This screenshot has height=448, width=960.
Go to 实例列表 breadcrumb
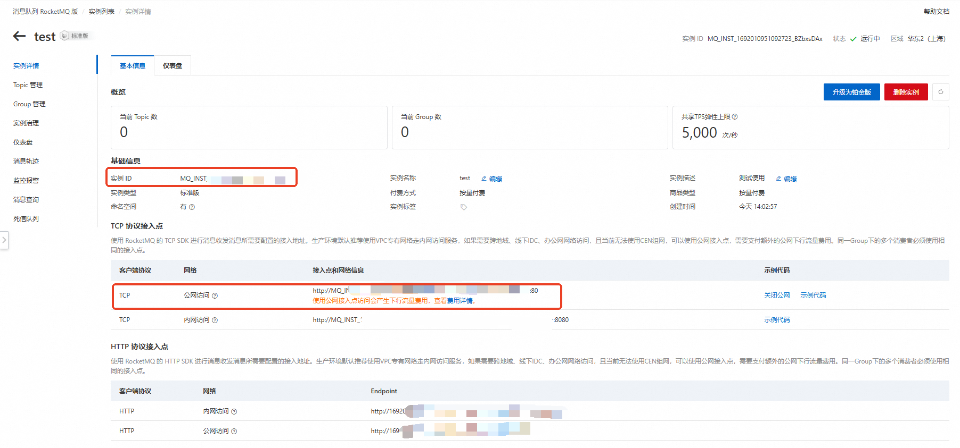click(102, 12)
